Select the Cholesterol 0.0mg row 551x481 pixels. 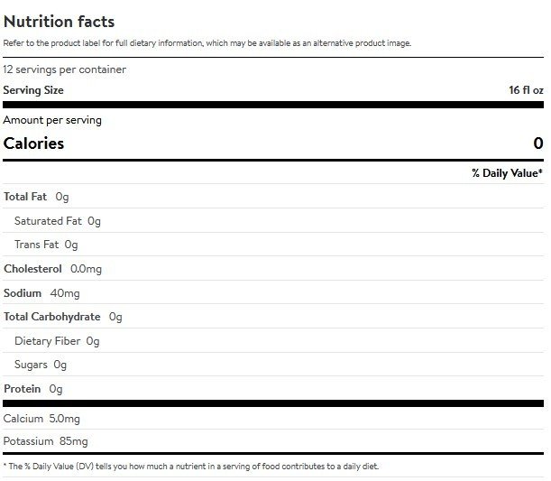pos(273,269)
